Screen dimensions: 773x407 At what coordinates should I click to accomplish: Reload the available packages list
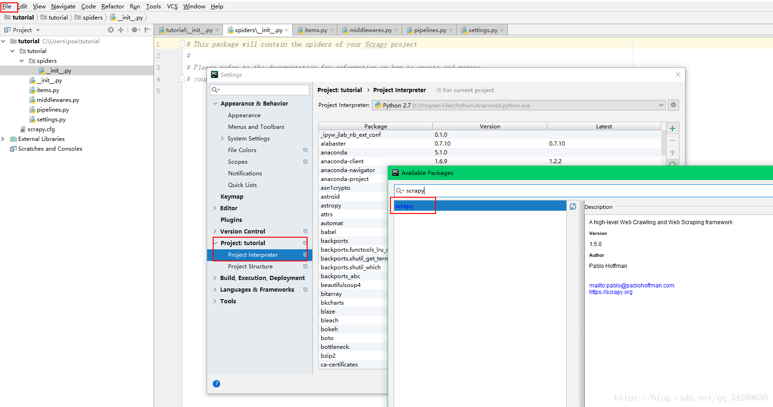pyautogui.click(x=573, y=207)
